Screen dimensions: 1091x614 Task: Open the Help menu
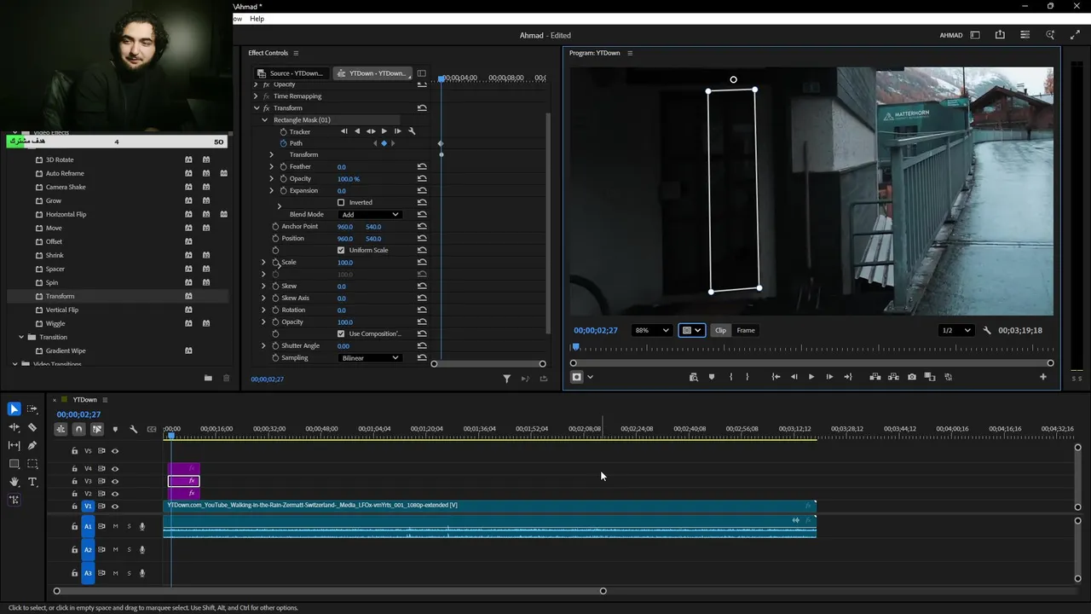[x=257, y=19]
